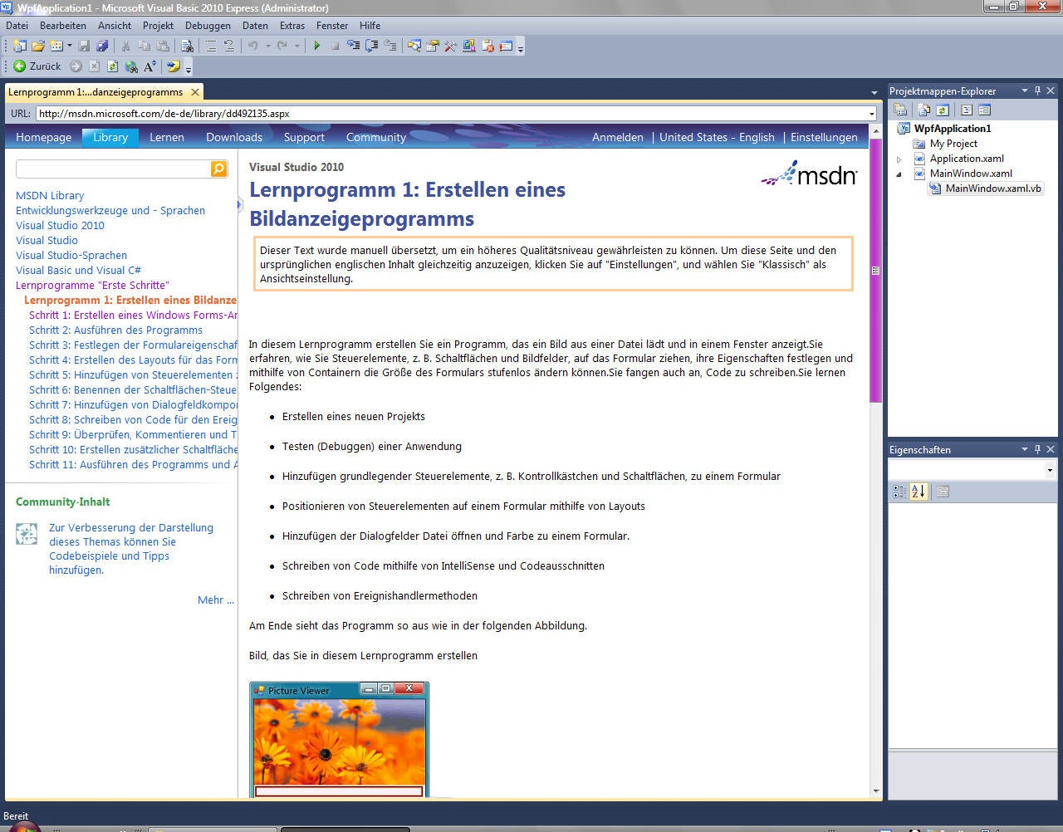The height and width of the screenshot is (832, 1063).
Task: Click the Community-Inhalt add content icon
Action: coord(27,534)
